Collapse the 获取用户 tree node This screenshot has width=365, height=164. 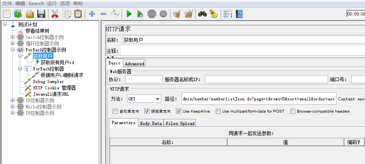20,56
